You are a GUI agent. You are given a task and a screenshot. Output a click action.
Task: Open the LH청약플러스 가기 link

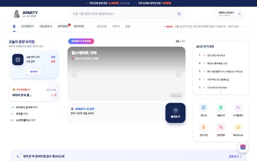click(26, 120)
